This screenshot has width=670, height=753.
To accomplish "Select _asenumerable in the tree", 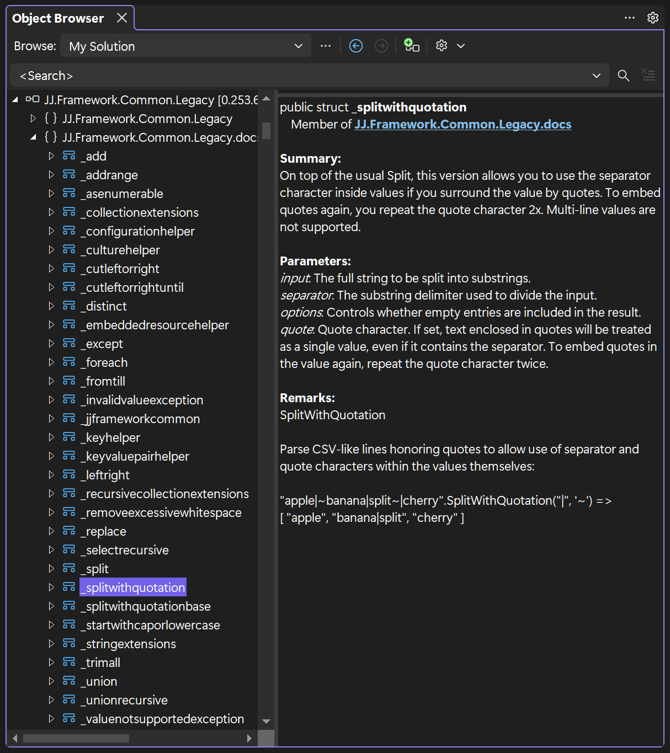I will tap(122, 194).
